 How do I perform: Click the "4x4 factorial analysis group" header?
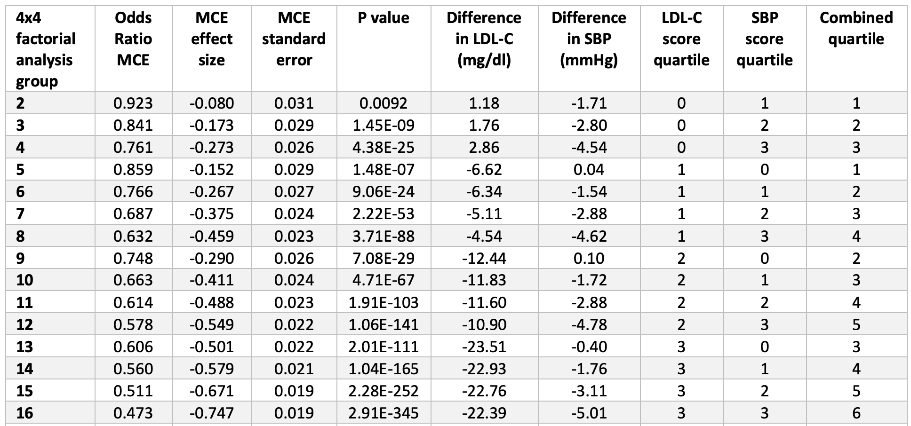46,49
